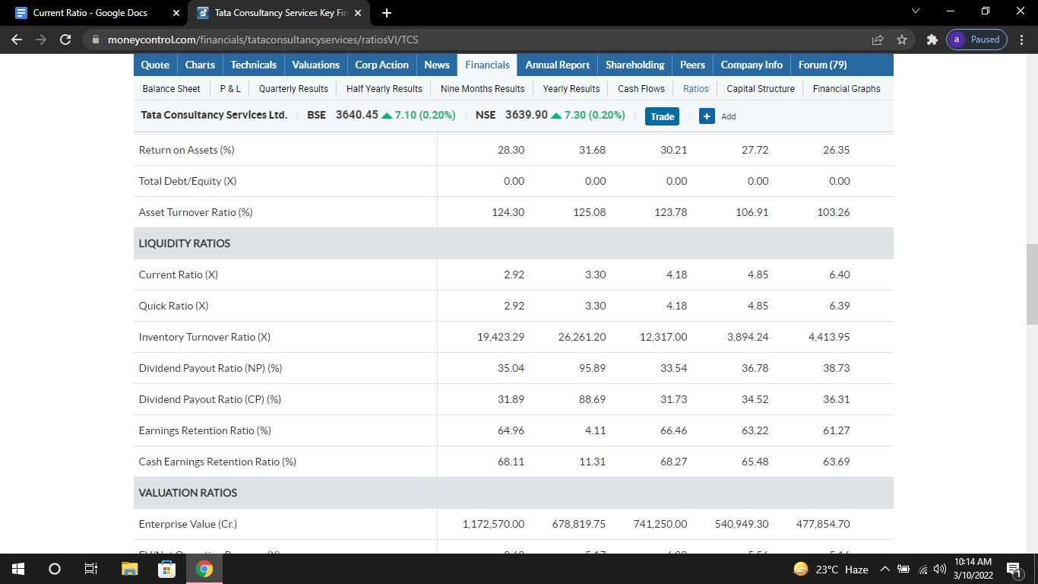Open the Chrome three-dot menu
Screen dimensions: 1038x584
(x=1022, y=40)
